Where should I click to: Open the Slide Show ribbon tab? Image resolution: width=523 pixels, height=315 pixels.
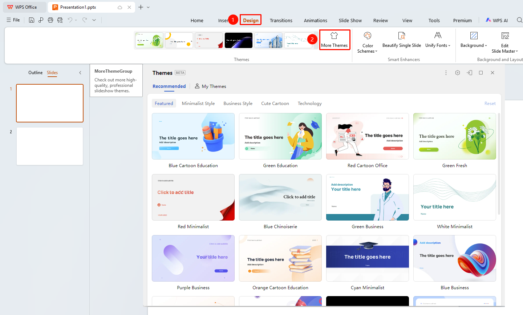tap(350, 20)
